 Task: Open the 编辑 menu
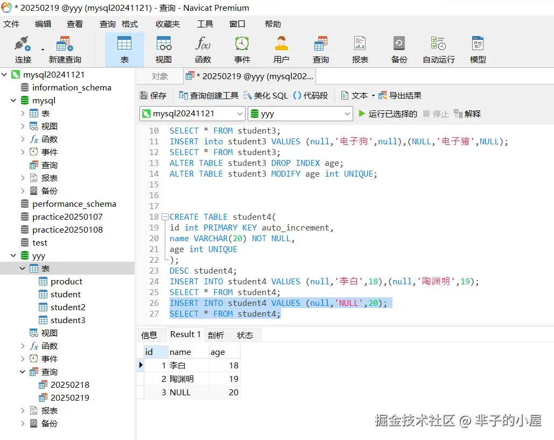[x=43, y=24]
